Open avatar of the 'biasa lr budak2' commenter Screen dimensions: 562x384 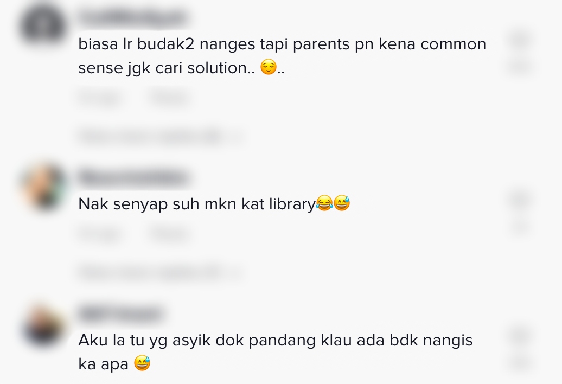[43, 27]
